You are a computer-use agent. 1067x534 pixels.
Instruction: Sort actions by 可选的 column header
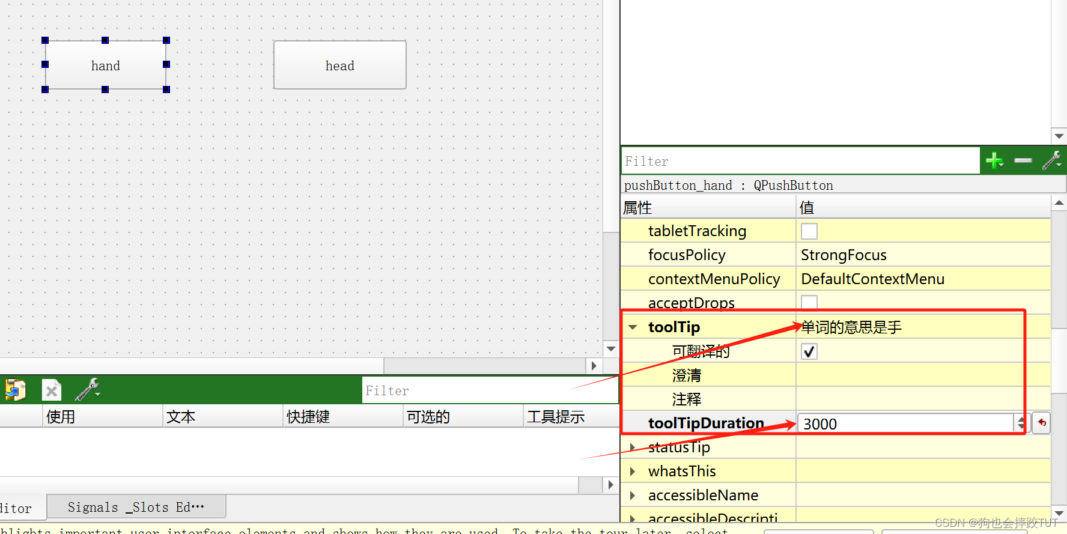[x=463, y=416]
